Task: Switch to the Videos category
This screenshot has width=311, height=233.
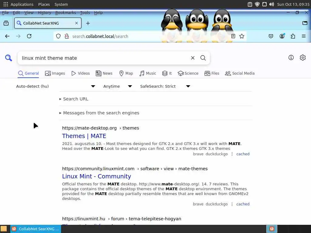Action: tap(80, 73)
